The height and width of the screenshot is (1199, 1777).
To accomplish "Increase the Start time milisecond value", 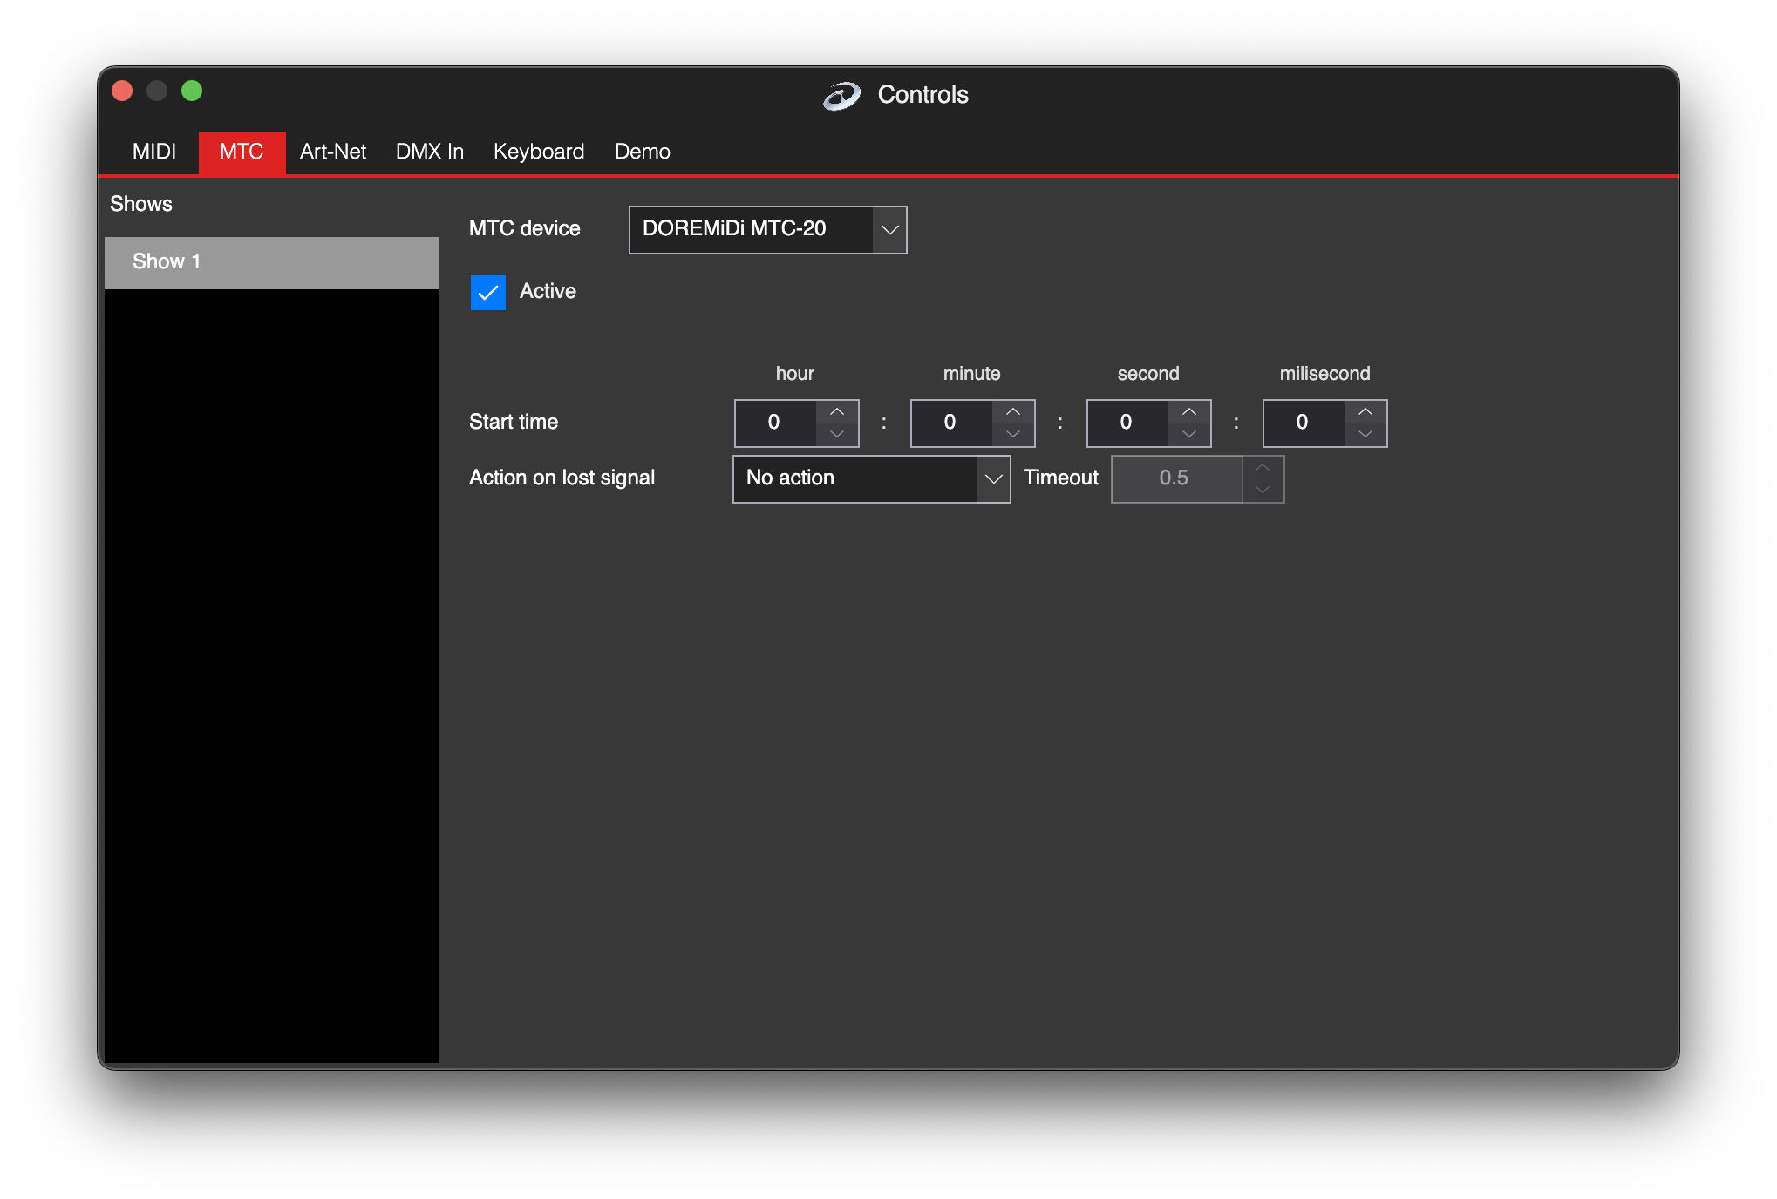I will point(1365,411).
